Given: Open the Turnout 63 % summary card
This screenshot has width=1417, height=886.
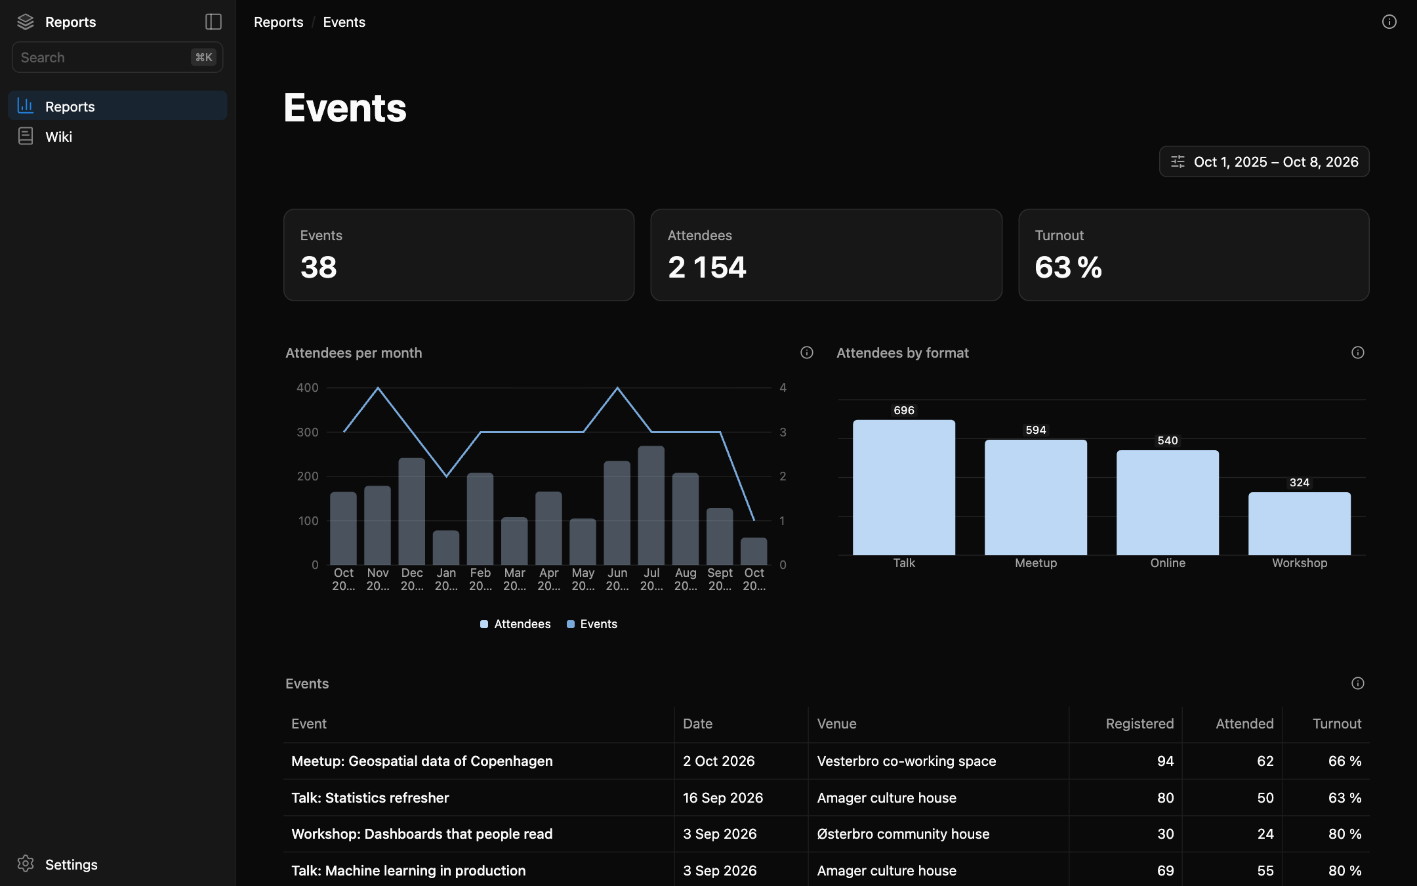Looking at the screenshot, I should [x=1193, y=255].
